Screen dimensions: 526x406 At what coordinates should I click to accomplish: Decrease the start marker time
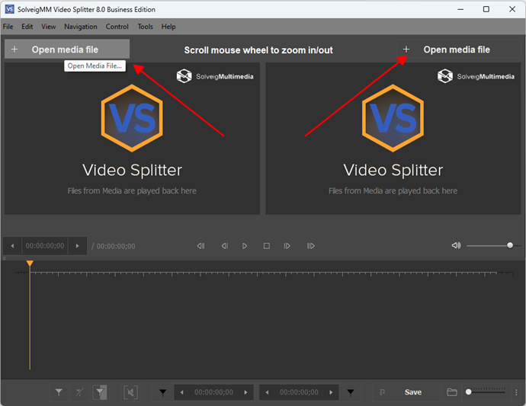pos(182,392)
